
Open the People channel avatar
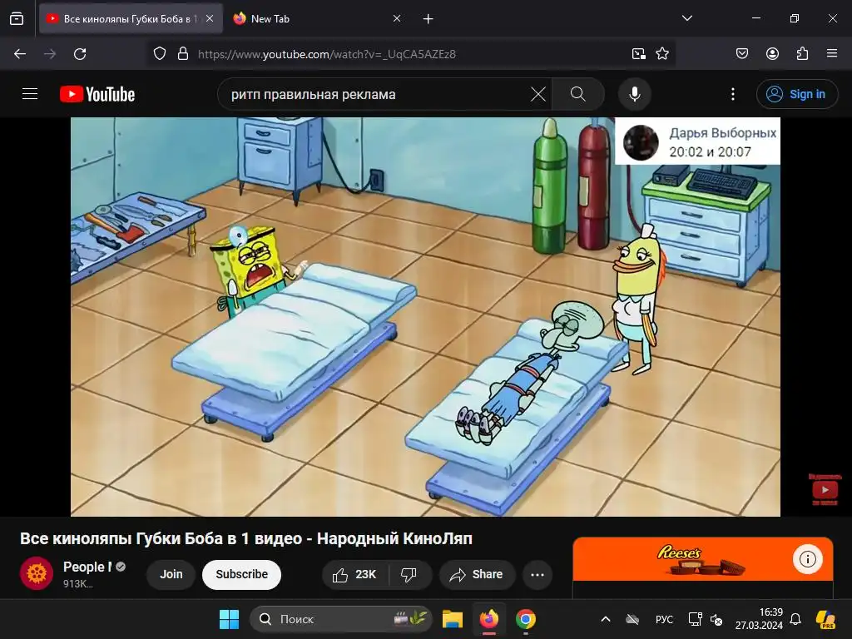click(x=37, y=573)
